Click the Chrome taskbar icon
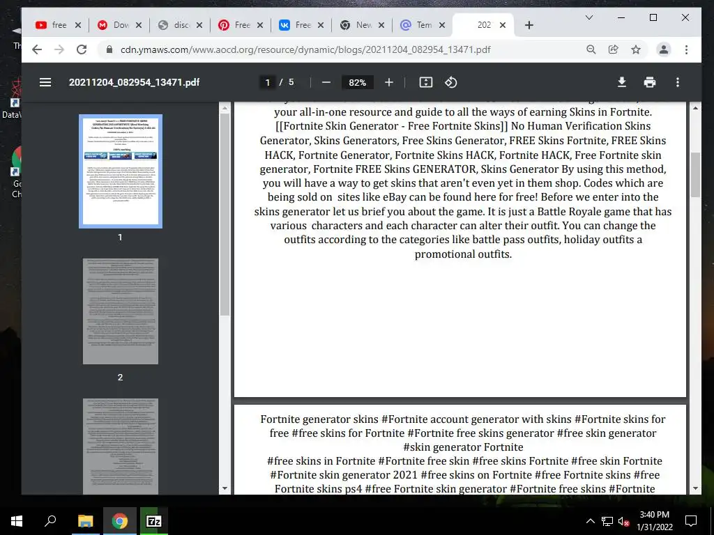Screen dimensions: 714x535 (120, 521)
